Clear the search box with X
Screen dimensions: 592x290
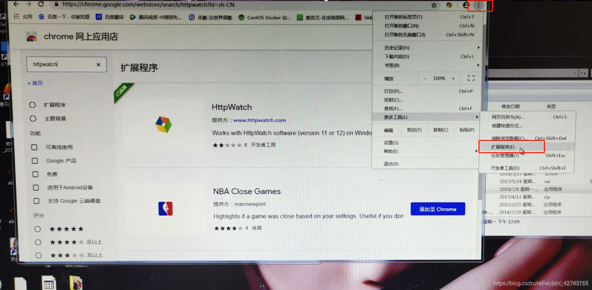point(98,65)
